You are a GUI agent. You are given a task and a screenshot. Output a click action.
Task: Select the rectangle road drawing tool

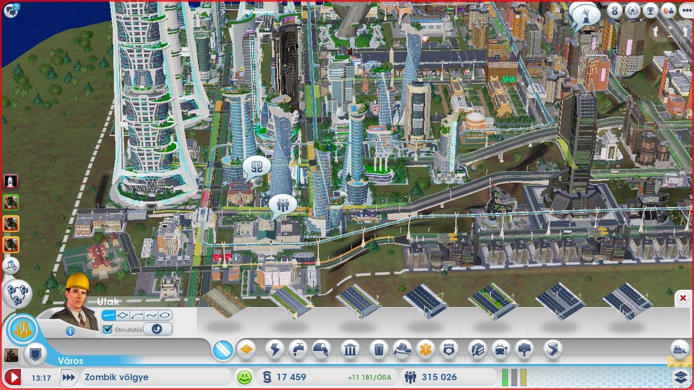(x=123, y=315)
